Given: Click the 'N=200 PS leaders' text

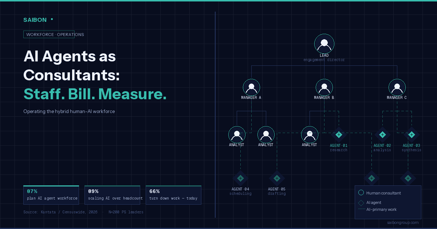Looking at the screenshot, I should click(x=126, y=212).
